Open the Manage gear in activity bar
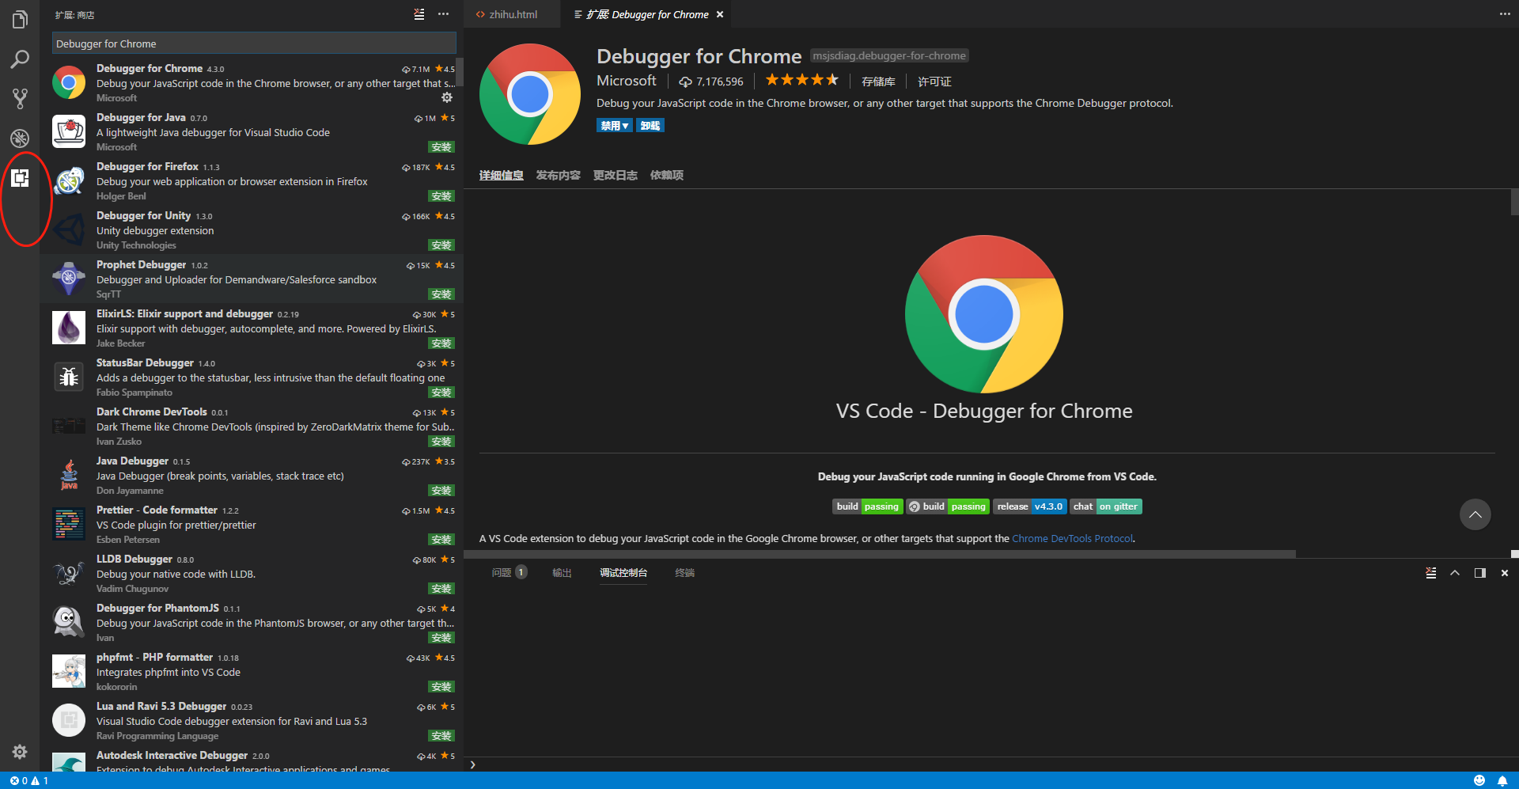The width and height of the screenshot is (1519, 789). click(20, 751)
